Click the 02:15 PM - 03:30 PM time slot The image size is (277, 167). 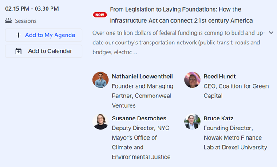[32, 9]
